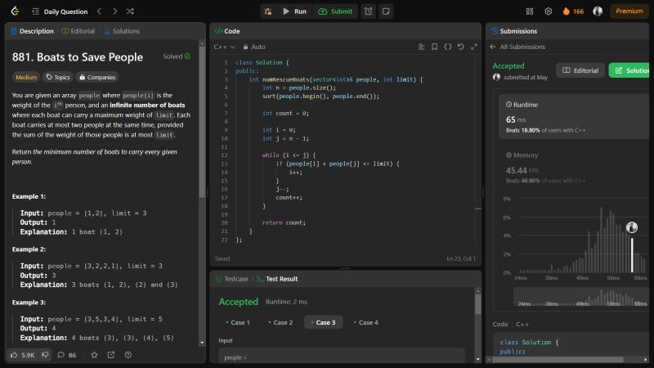
Task: Click the Solved status checkmark
Action: tap(188, 56)
